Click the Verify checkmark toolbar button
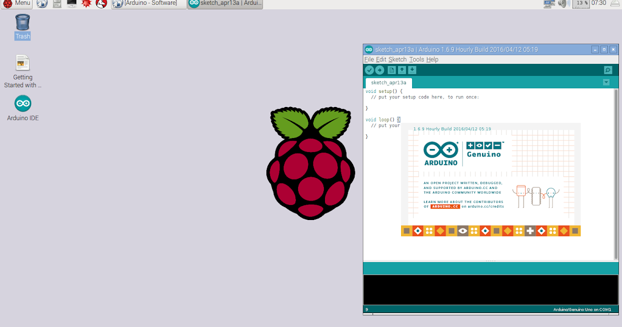 pyautogui.click(x=369, y=70)
